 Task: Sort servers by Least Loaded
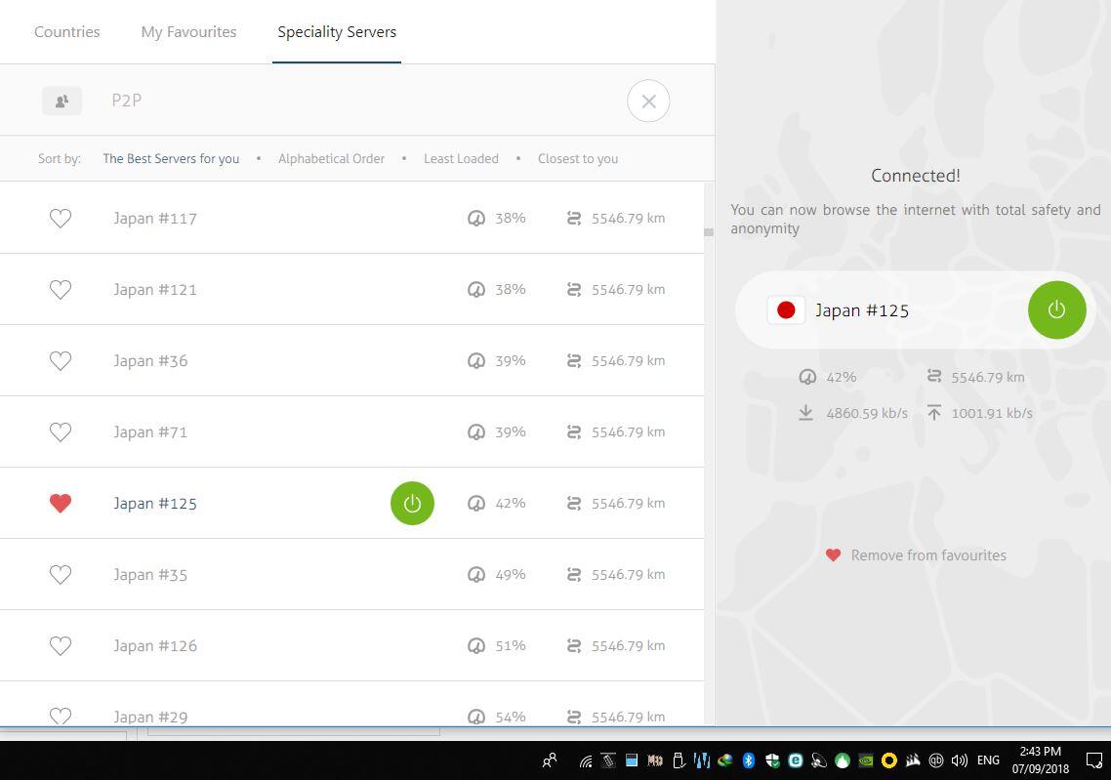point(461,158)
